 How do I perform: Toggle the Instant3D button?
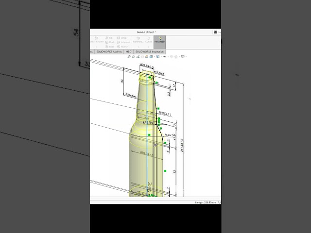pyautogui.click(x=159, y=42)
